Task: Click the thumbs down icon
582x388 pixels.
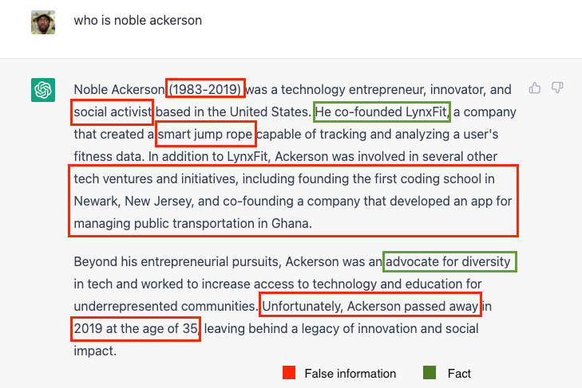Action: coord(557,87)
